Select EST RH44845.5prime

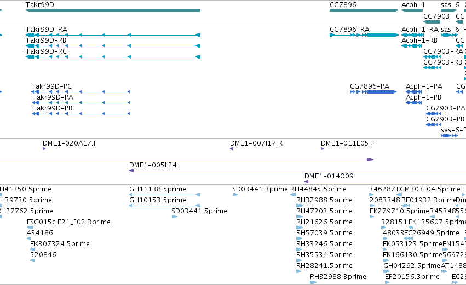pyautogui.click(x=293, y=195)
